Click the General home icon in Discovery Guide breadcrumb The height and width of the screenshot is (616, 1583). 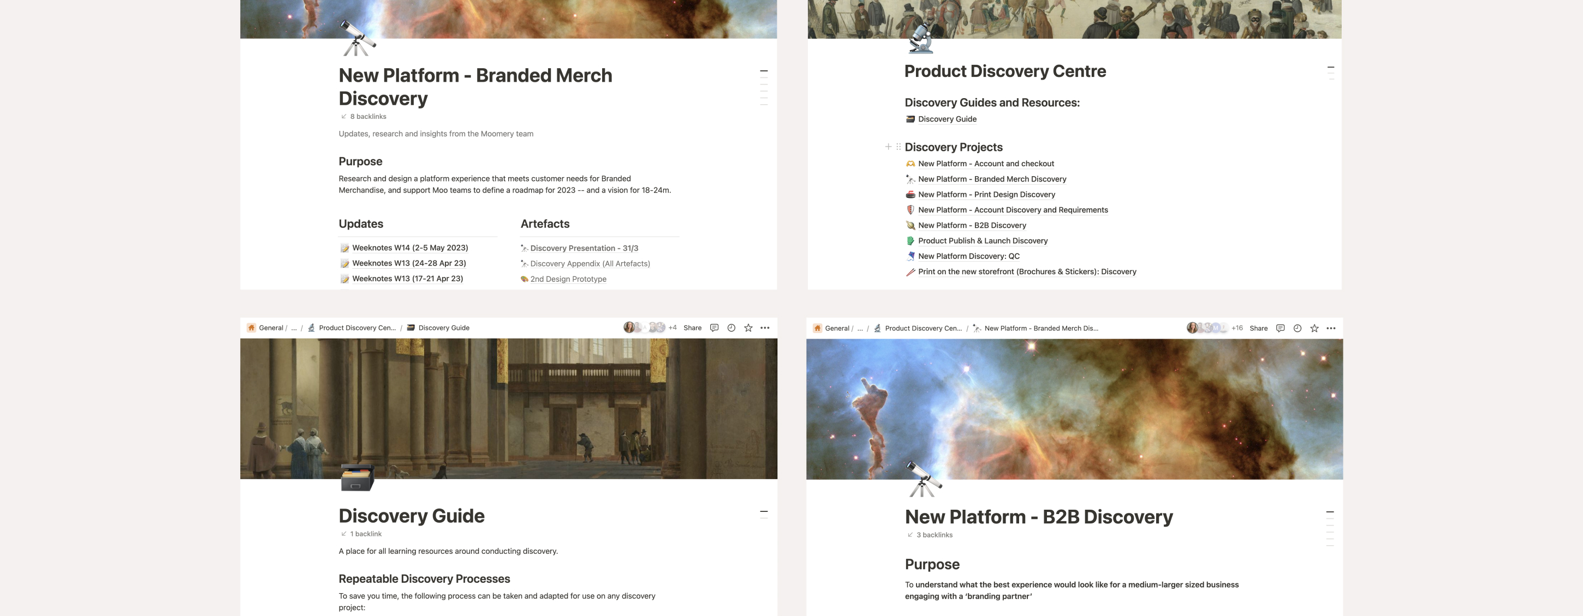click(251, 328)
